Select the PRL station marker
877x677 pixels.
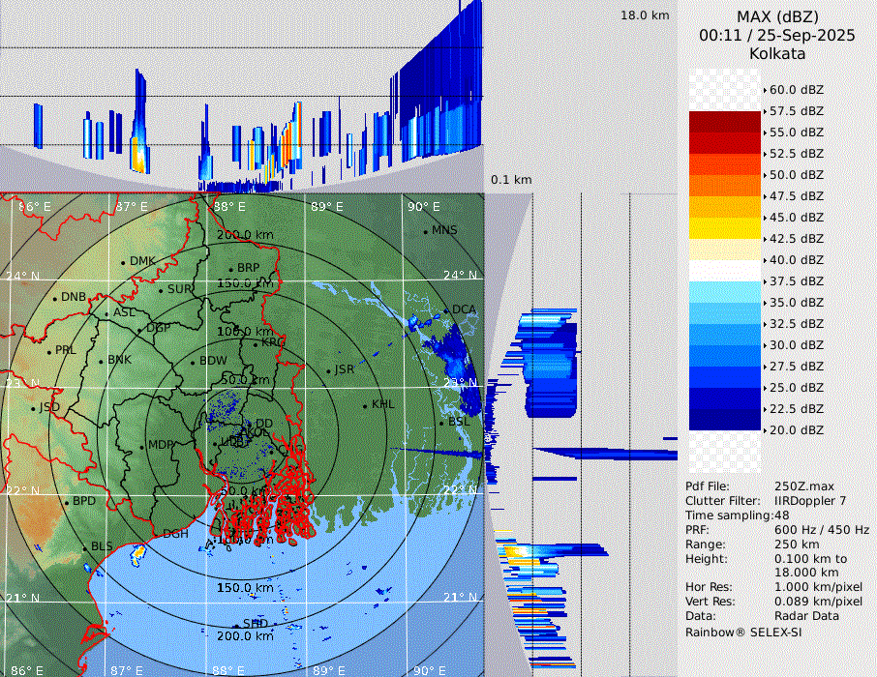click(x=48, y=350)
